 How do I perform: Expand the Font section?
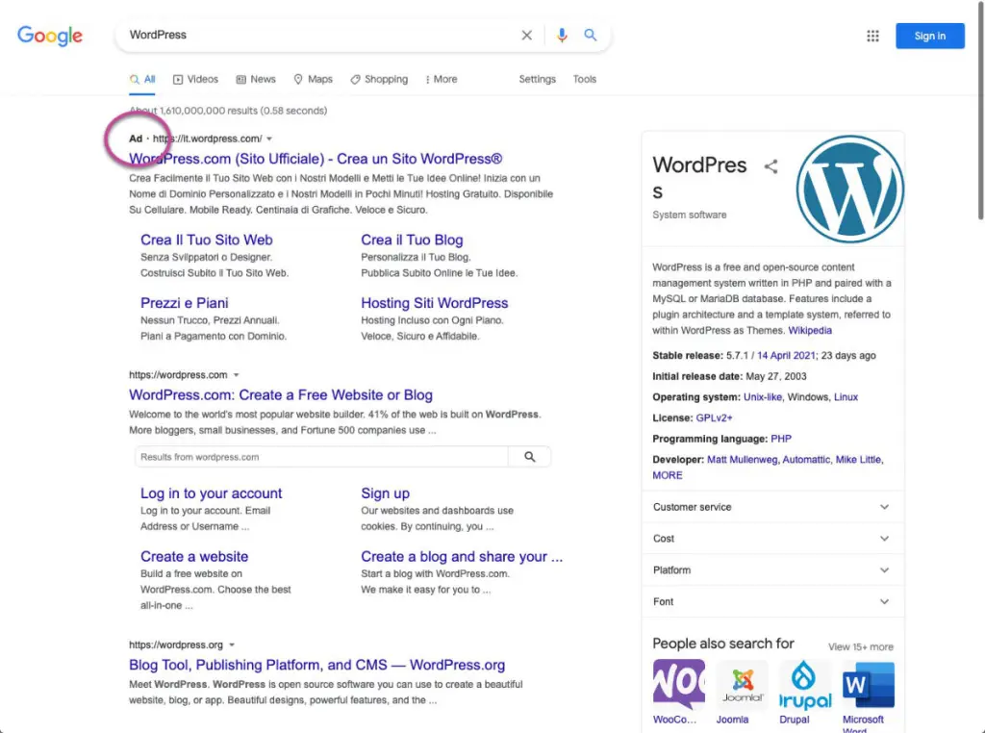[x=772, y=601]
